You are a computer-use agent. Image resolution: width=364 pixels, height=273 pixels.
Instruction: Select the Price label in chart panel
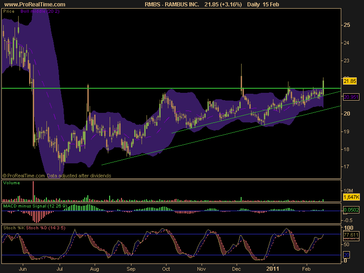(x=9, y=11)
